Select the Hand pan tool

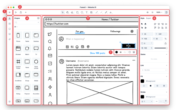(x=68, y=12)
